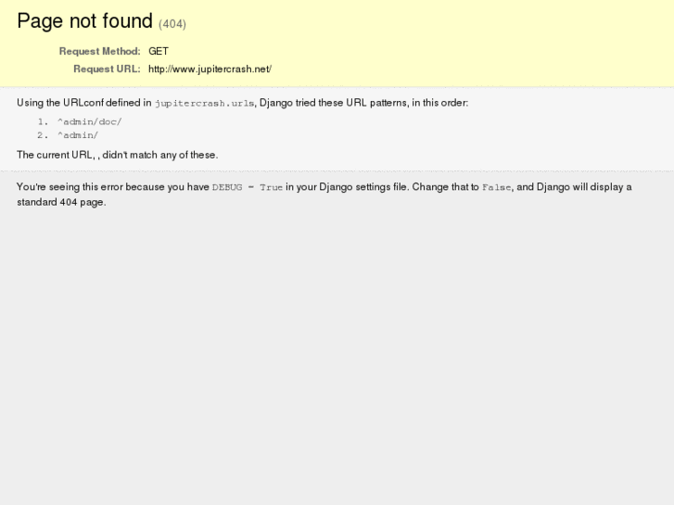The width and height of the screenshot is (674, 505).
Task: Select the ^admin/doc/ URL pattern
Action: pyautogui.click(x=89, y=121)
